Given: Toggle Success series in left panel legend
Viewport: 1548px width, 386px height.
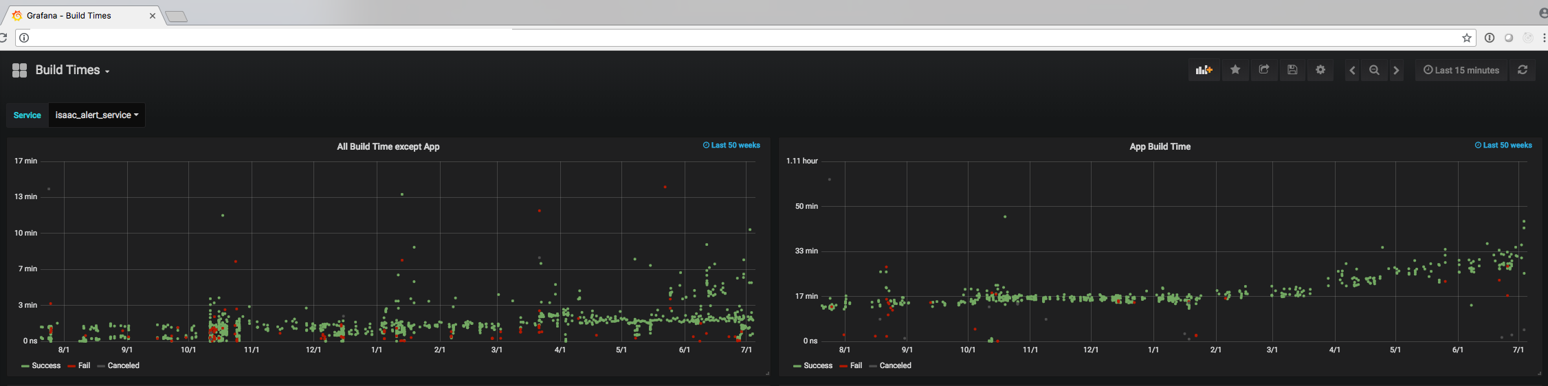Looking at the screenshot, I should click(41, 366).
